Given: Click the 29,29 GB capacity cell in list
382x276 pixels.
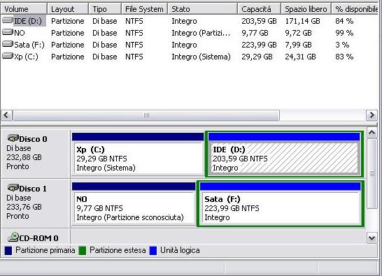Looking at the screenshot, I should click(257, 57).
